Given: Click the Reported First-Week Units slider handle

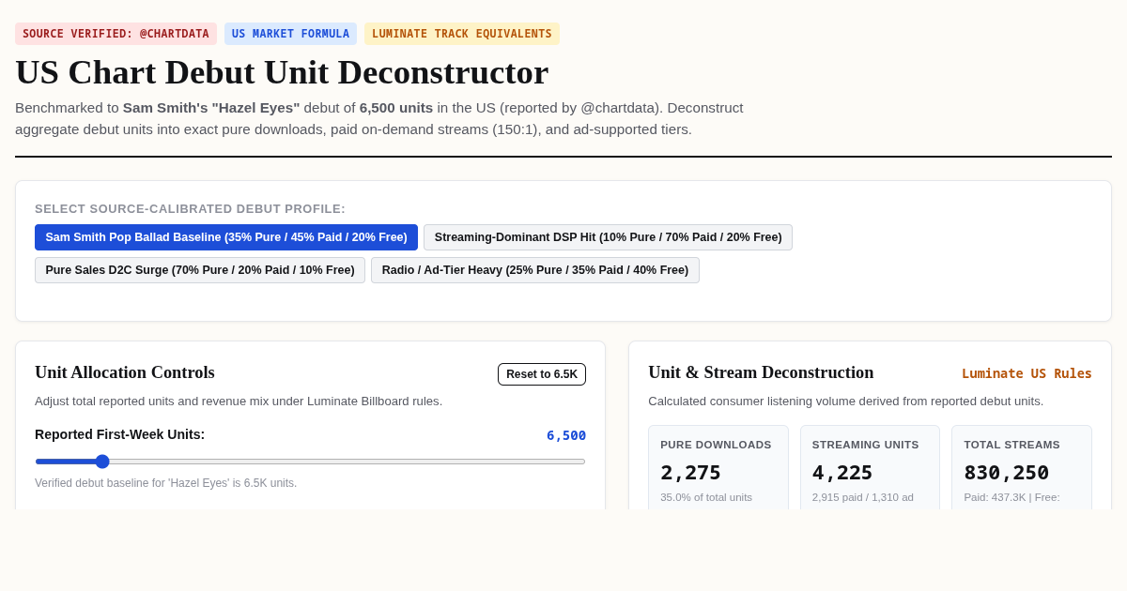Looking at the screenshot, I should point(102,462).
